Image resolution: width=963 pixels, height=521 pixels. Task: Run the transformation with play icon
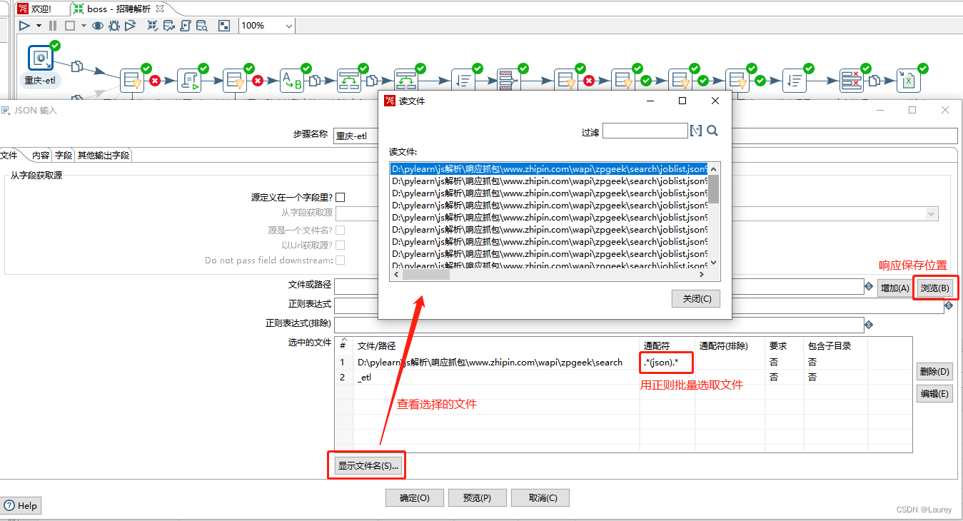(24, 26)
